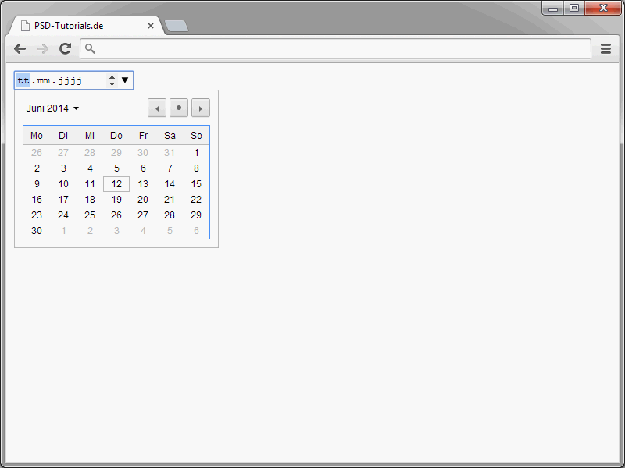Click the browser forward arrow

(42, 49)
